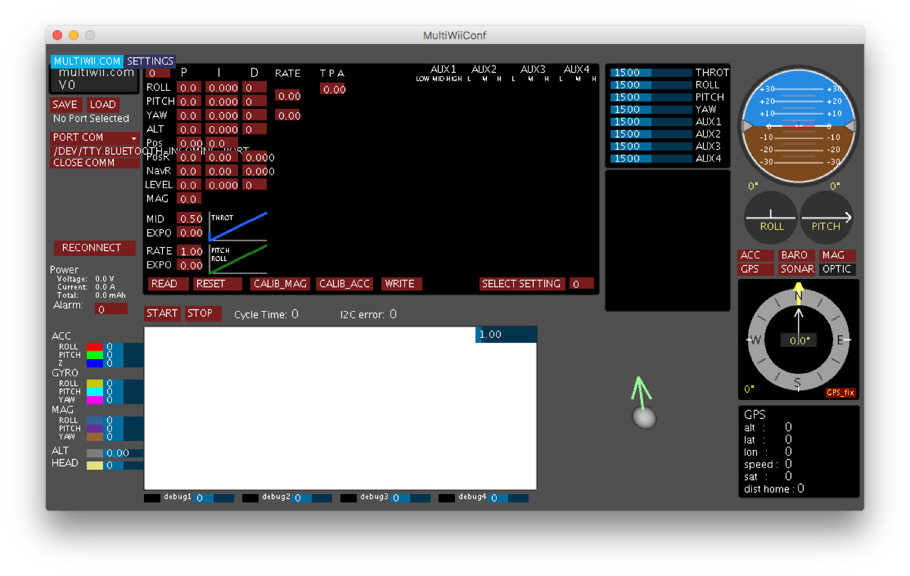
Task: Toggle the BARO sensor button
Action: (x=797, y=255)
